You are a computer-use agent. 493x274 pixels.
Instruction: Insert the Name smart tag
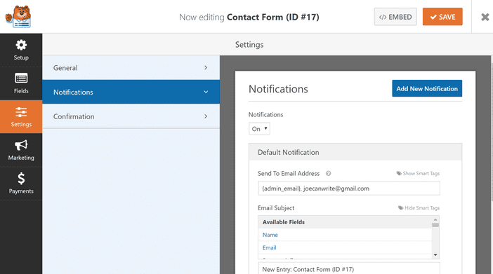pos(270,235)
